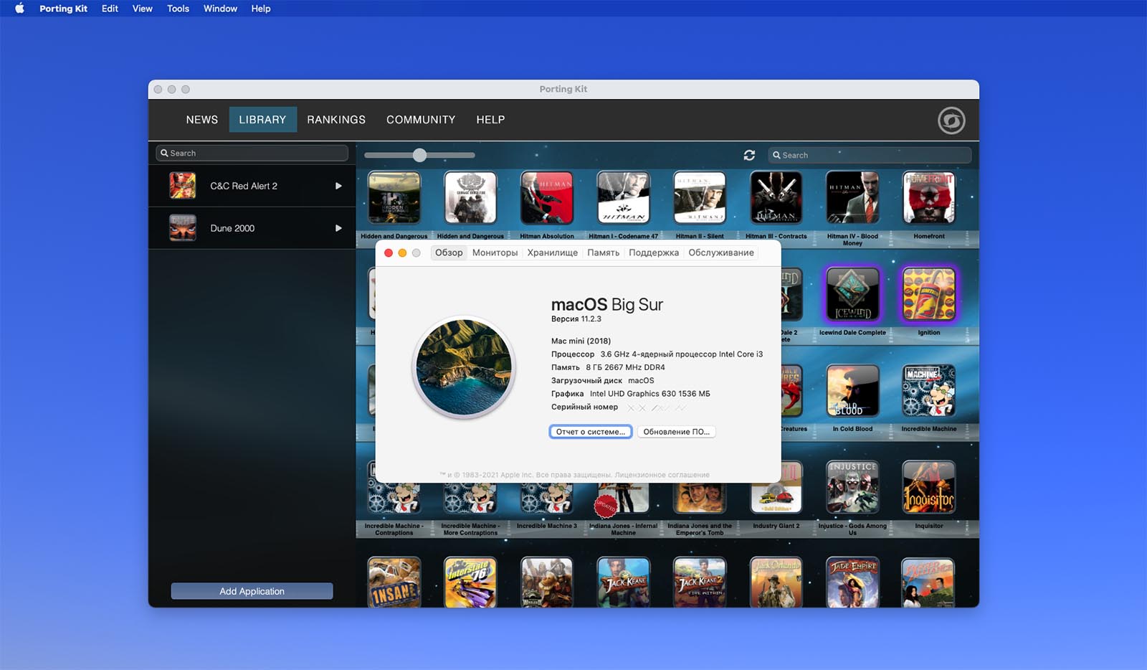
Task: Switch to the Мониторы tab
Action: [495, 253]
